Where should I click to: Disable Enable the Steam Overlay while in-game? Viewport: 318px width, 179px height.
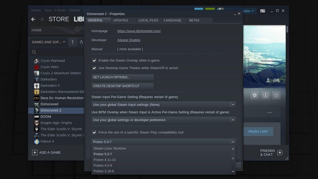coord(94,60)
